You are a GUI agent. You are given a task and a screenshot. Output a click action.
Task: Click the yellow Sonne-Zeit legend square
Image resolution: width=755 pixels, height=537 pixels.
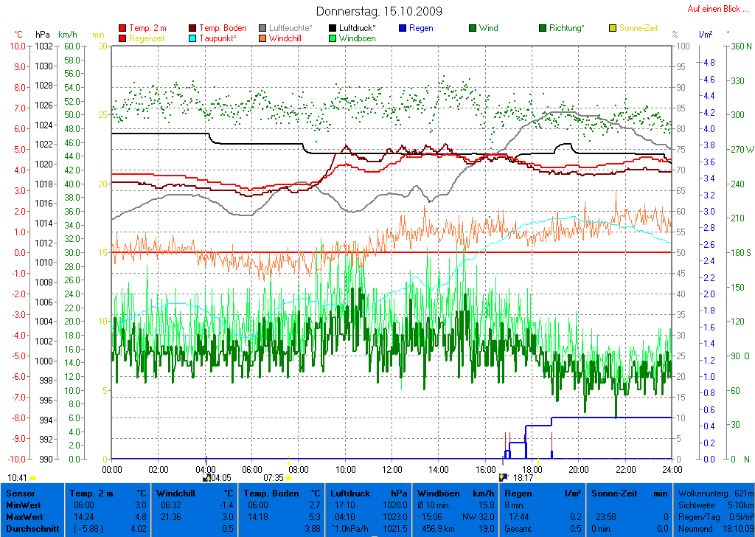(x=613, y=29)
